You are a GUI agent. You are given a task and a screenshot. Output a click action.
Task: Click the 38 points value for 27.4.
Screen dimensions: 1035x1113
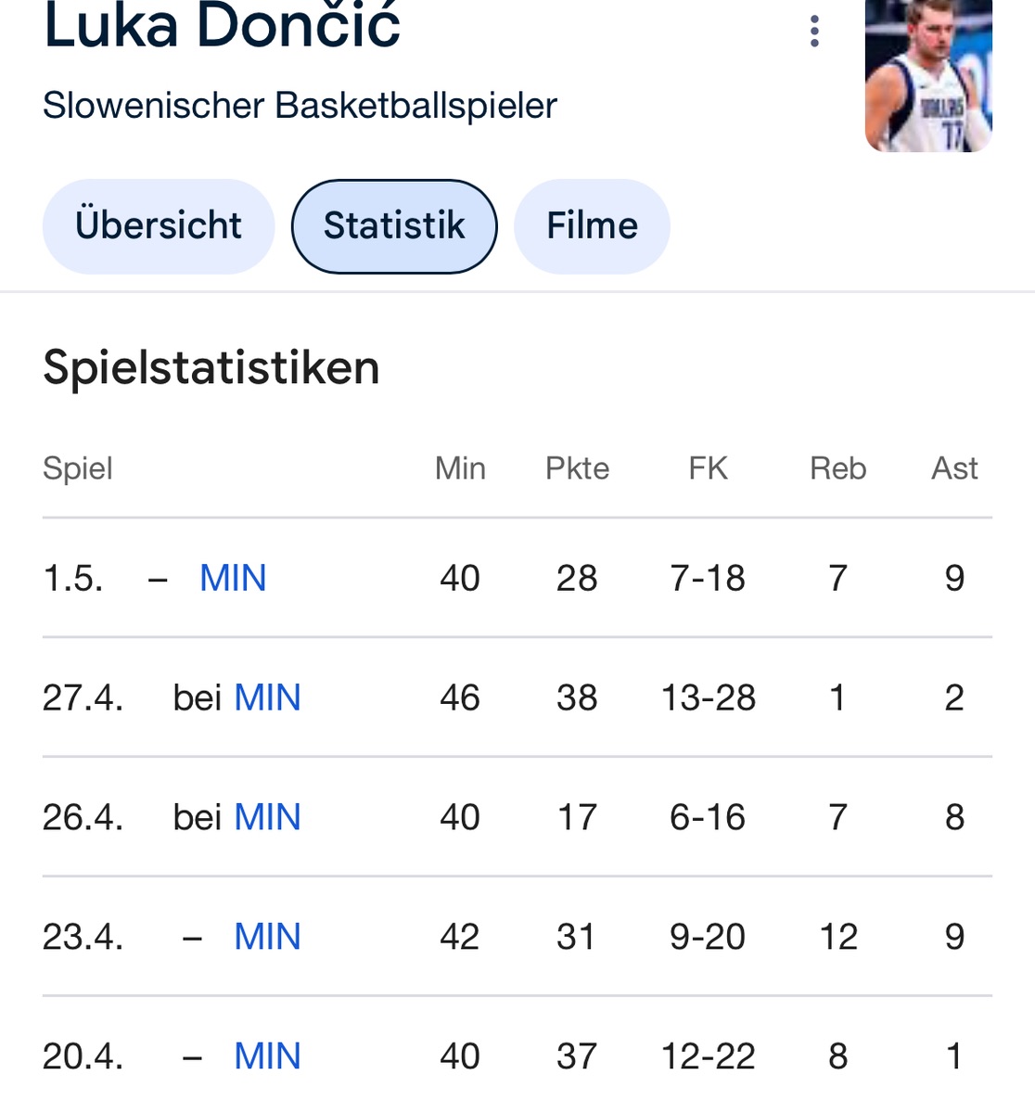coord(577,697)
